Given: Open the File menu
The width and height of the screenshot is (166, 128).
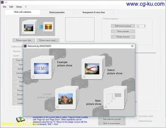Looking at the screenshot, I should click(5, 7).
